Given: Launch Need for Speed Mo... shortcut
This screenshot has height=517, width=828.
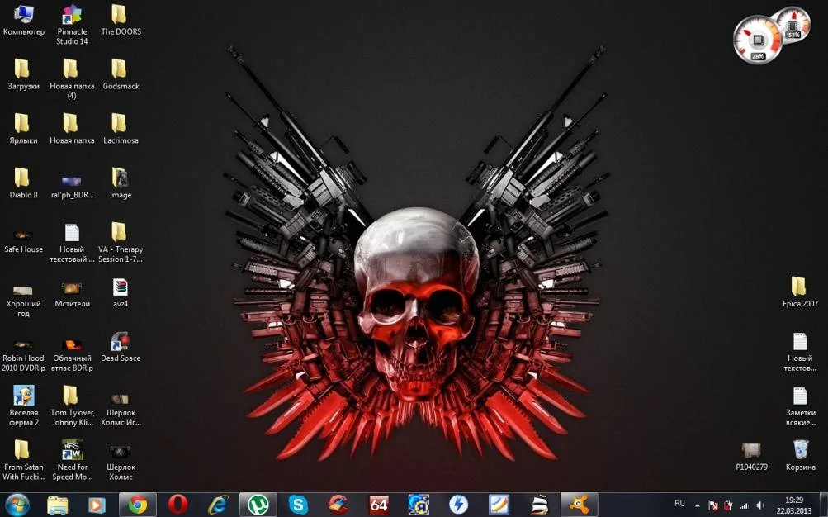Looking at the screenshot, I should (72, 461).
